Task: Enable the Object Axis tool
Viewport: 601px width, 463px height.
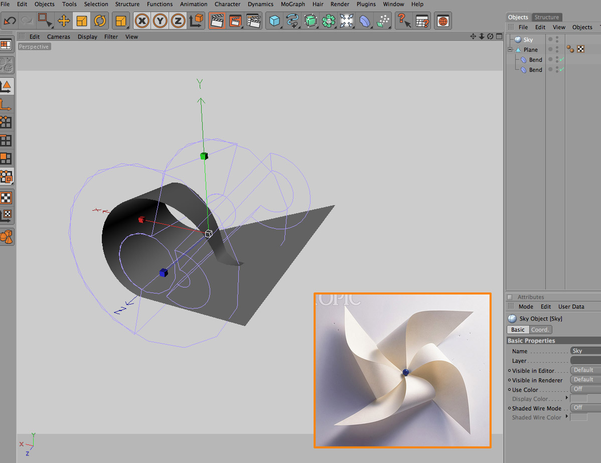Action: (6, 104)
